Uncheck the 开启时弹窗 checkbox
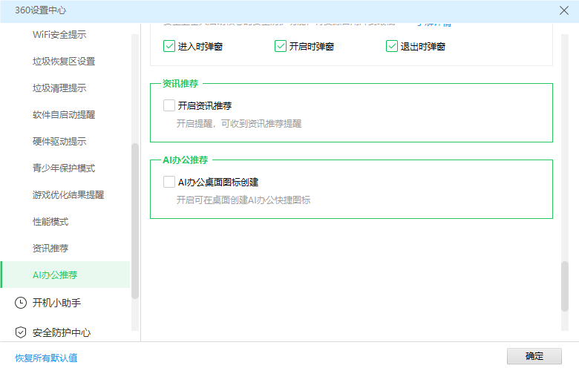Image resolution: width=579 pixels, height=371 pixels. [281, 46]
